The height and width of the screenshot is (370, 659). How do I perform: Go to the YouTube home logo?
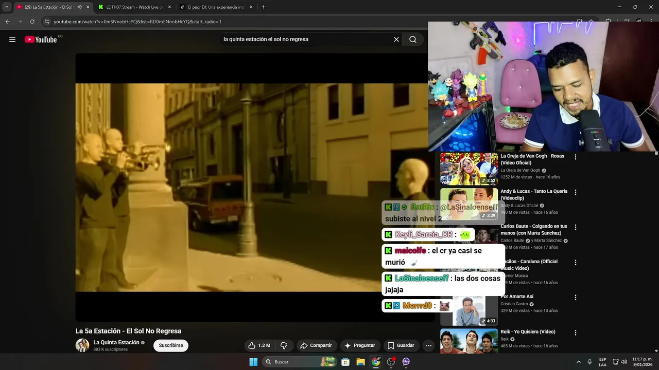pyautogui.click(x=41, y=40)
